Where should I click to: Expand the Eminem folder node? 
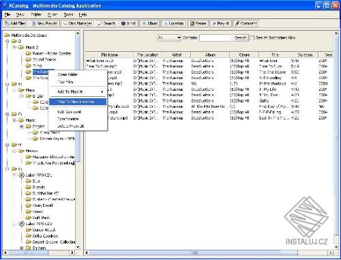pos(21,248)
